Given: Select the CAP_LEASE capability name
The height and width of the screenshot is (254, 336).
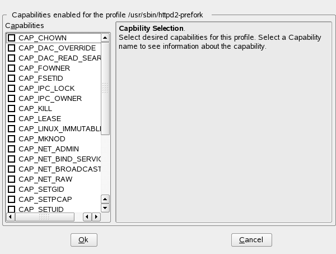Looking at the screenshot, I should point(39,118).
